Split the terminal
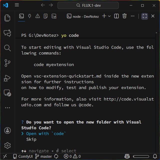This screenshot has height=160, width=160. [116, 16]
